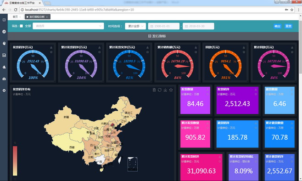
Task: Star the 累计回款 gauge card
Action: tap(292, 52)
